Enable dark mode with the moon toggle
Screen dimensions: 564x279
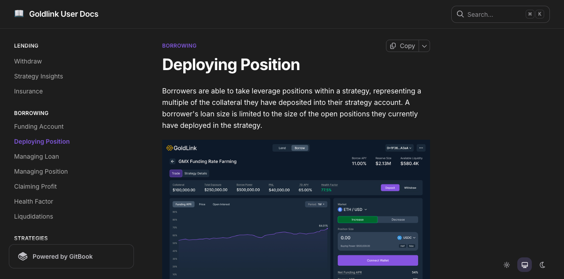[x=542, y=265]
